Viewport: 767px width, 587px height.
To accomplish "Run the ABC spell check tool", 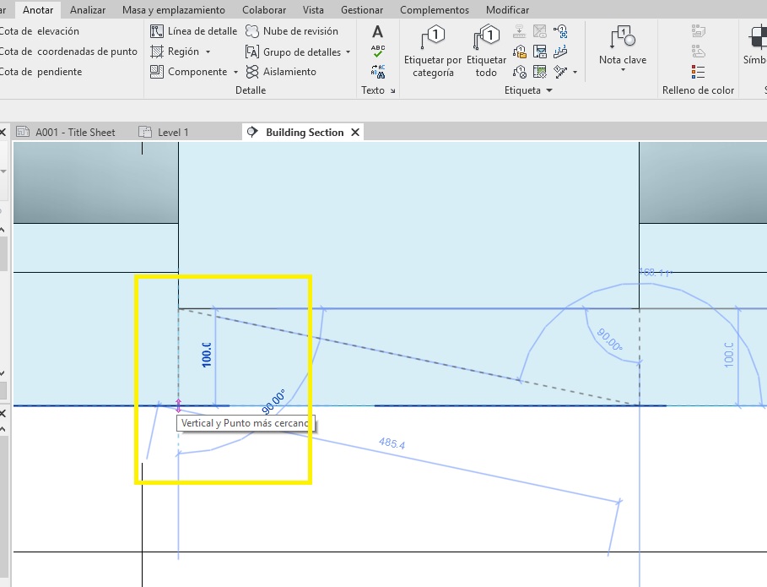I will (x=377, y=52).
